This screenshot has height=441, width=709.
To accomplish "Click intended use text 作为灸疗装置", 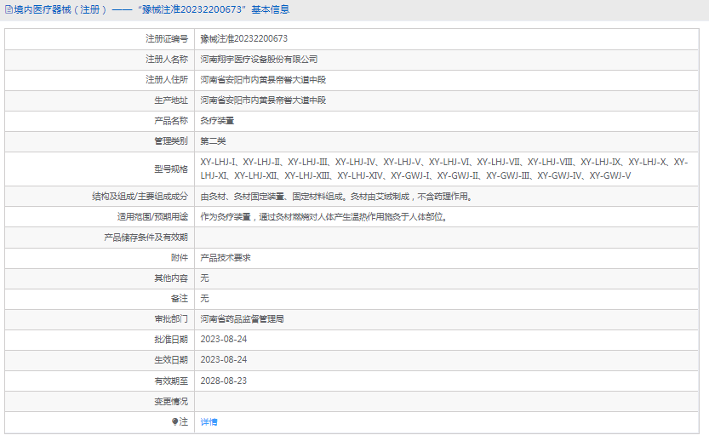I will [x=324, y=216].
